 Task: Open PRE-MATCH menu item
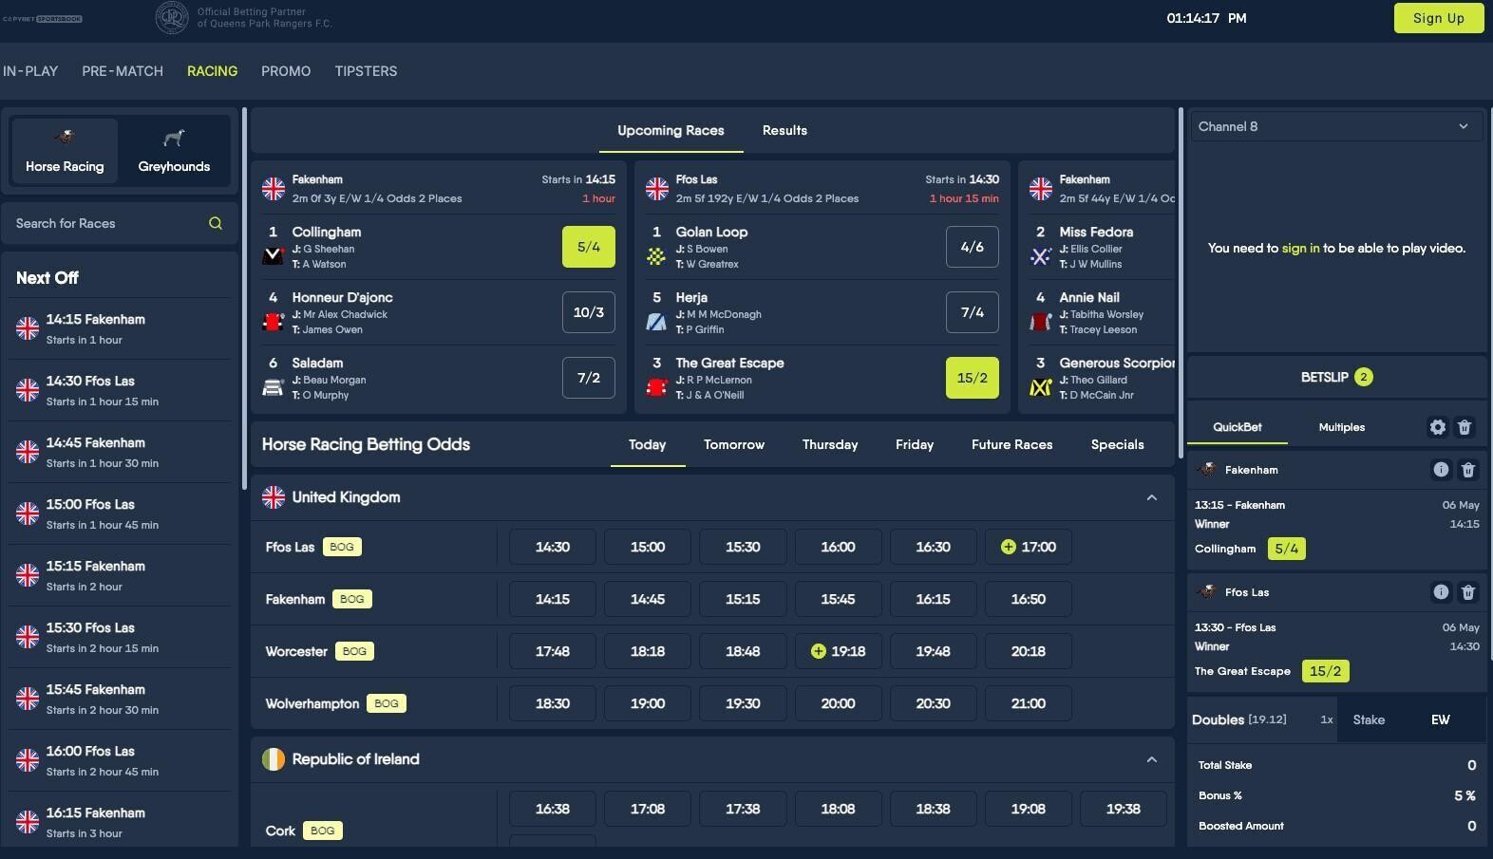tap(123, 71)
